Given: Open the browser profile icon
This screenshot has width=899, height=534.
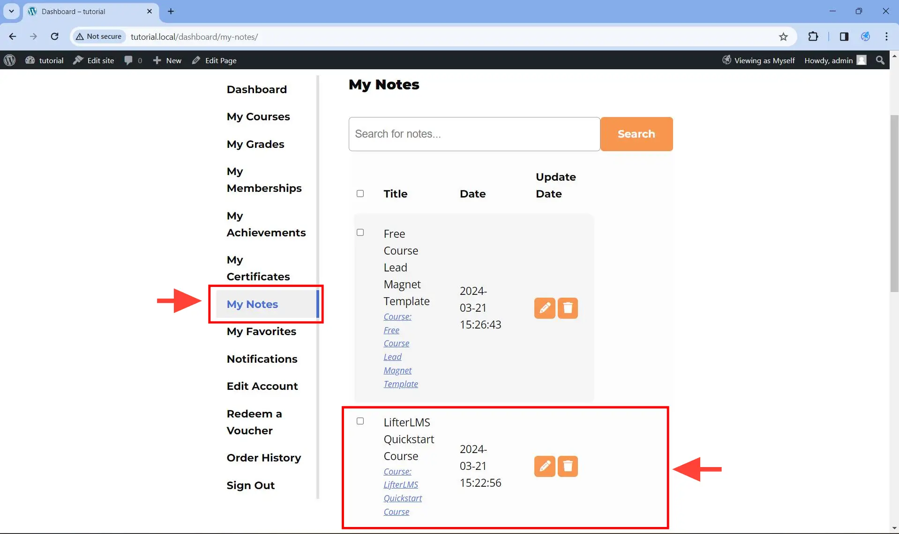Looking at the screenshot, I should point(865,37).
